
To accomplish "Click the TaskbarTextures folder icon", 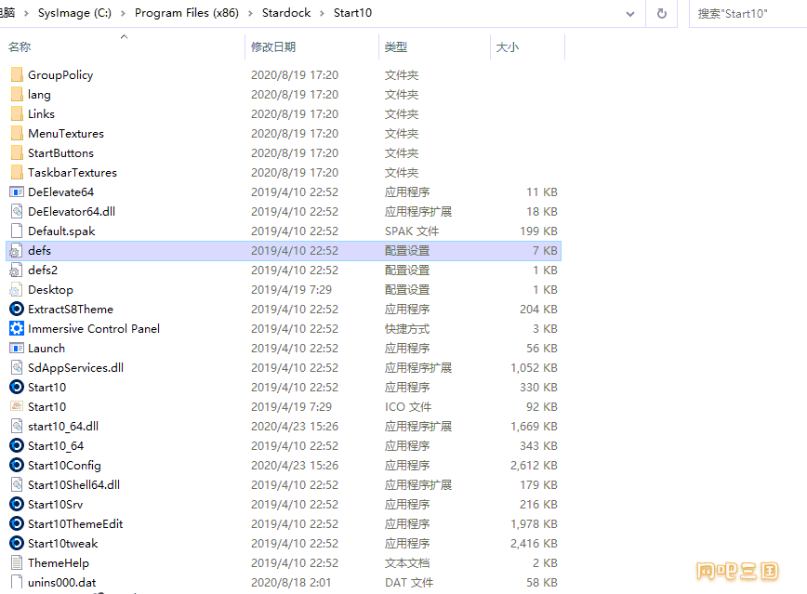I will (17, 172).
